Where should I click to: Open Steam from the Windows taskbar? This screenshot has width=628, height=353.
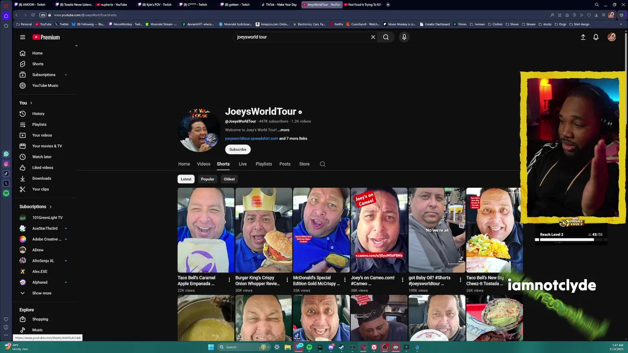341,347
